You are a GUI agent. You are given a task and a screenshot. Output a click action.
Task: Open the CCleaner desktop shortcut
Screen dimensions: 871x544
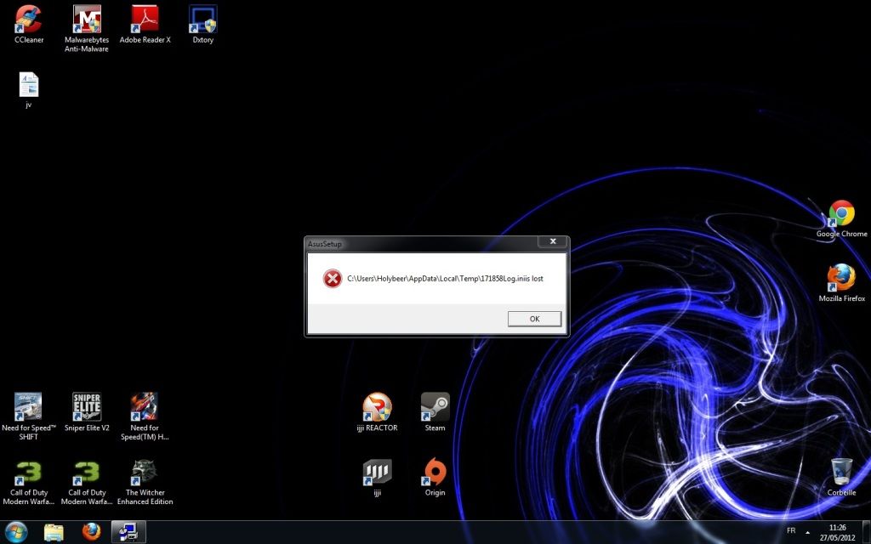click(29, 20)
